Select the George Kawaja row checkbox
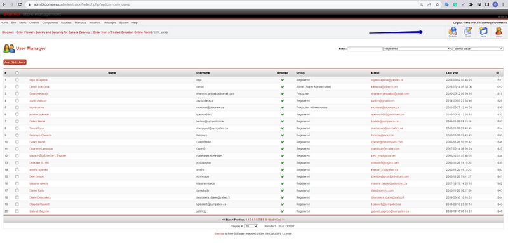Screen dimensions: 508x243 click(17, 93)
